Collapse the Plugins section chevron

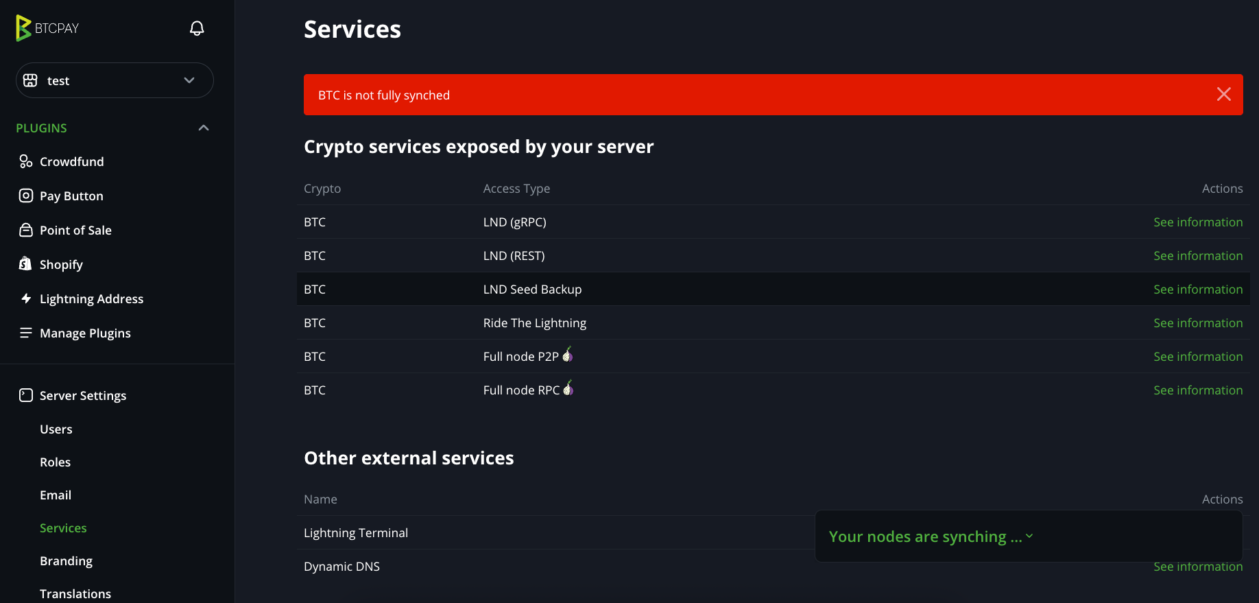[x=204, y=128]
